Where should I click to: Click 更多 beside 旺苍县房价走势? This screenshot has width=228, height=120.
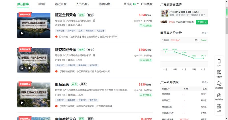pyautogui.click(x=205, y=33)
